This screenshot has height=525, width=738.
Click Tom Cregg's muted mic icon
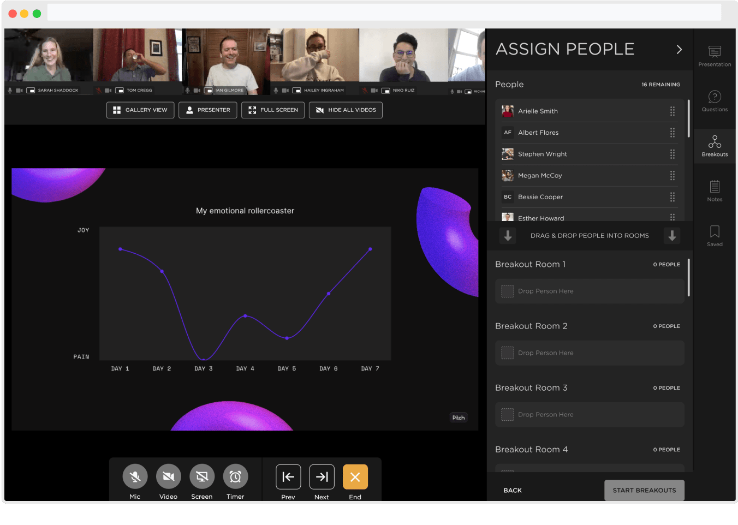tap(99, 90)
